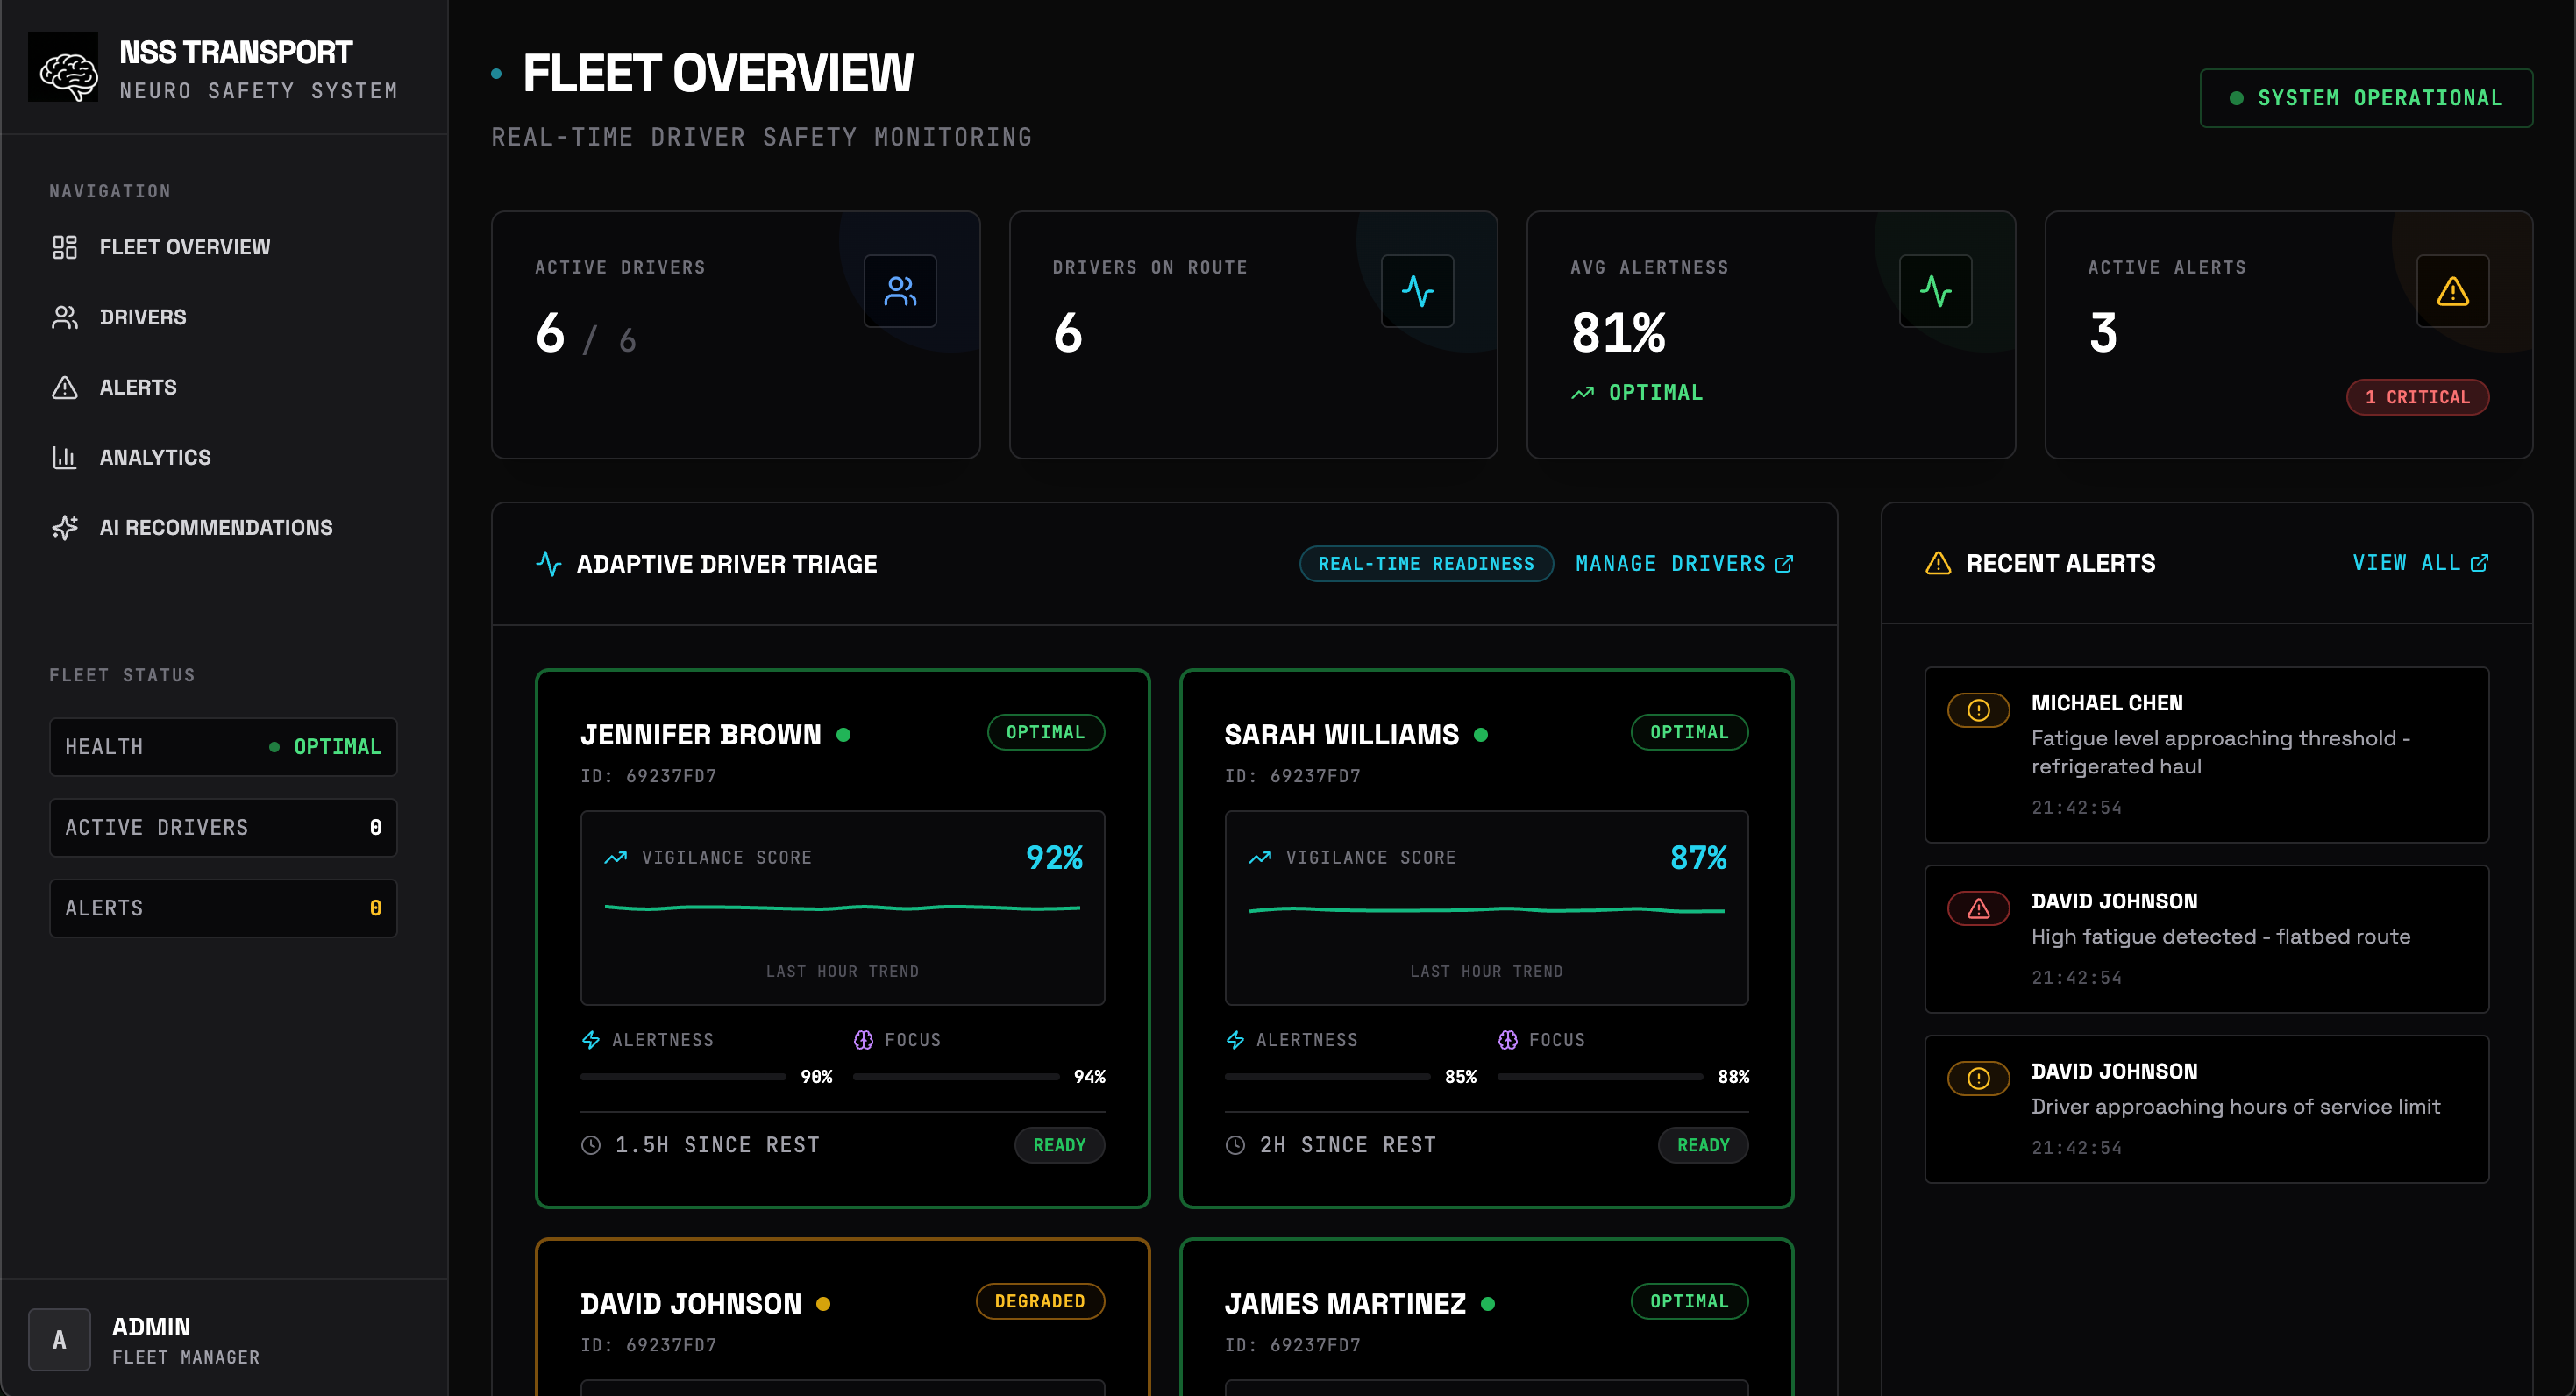2576x1396 pixels.
Task: Click the Active Drivers card people icon
Action: pyautogui.click(x=900, y=291)
